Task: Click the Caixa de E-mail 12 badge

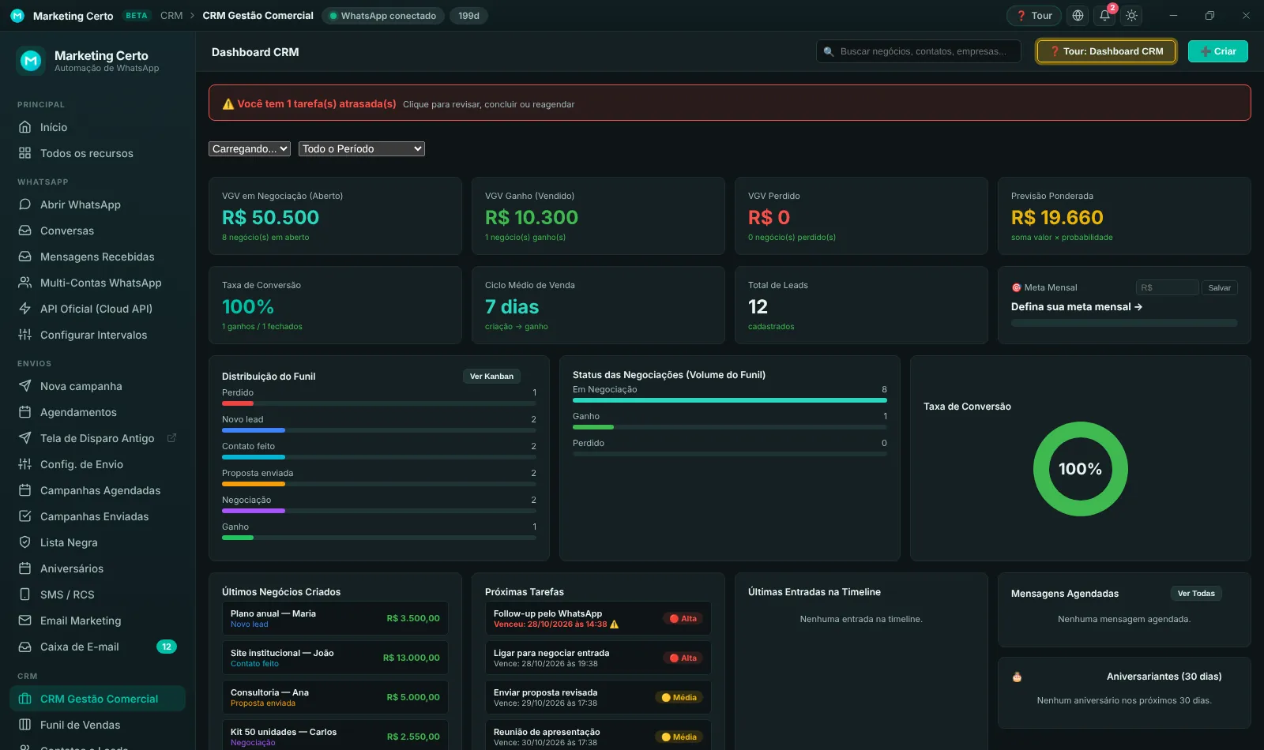Action: click(167, 647)
